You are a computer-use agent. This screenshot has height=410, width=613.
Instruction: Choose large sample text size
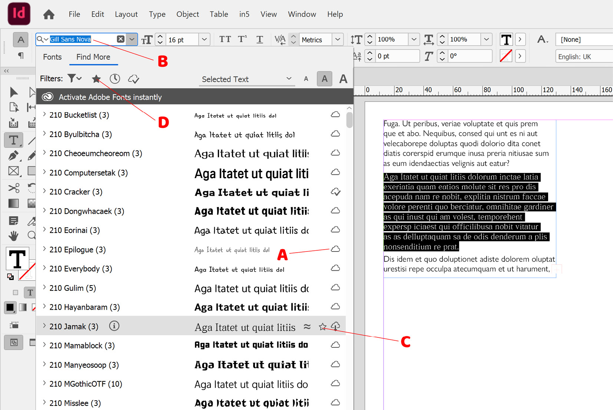[x=343, y=79]
